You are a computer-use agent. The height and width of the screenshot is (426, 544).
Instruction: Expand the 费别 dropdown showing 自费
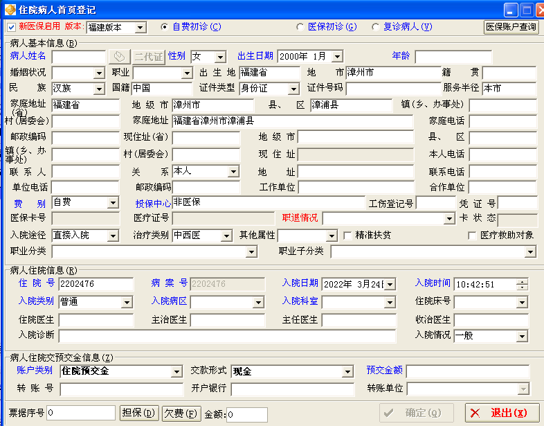(x=113, y=203)
